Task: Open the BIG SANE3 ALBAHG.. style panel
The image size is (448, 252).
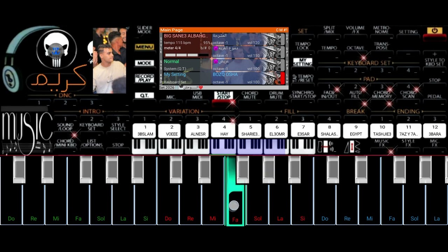Action: tap(187, 46)
